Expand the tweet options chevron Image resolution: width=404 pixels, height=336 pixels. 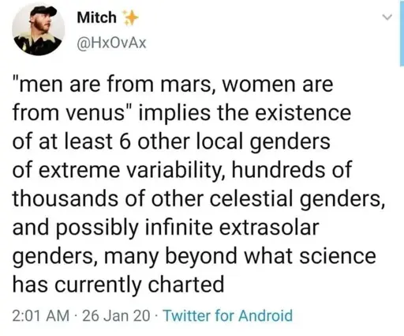click(387, 17)
